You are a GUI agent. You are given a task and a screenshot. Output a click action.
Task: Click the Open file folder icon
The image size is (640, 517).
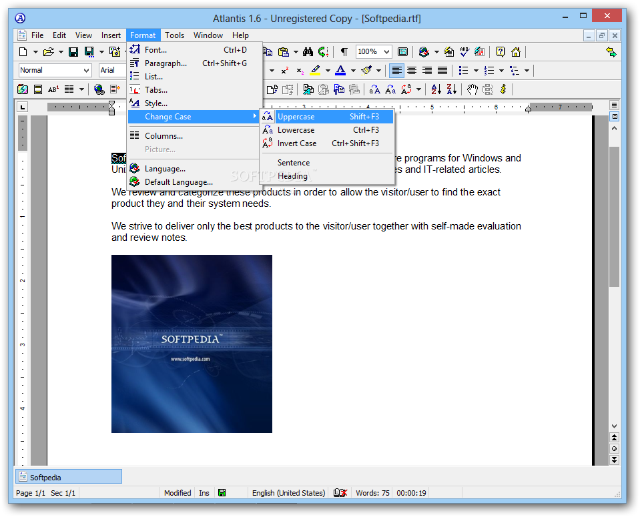[49, 52]
